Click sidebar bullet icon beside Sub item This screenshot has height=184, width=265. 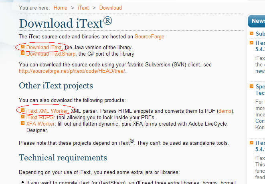(x=252, y=33)
